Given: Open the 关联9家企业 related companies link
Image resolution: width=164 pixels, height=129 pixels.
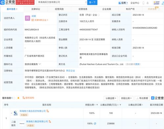Looking at the screenshot, I should pyautogui.click(x=40, y=20).
